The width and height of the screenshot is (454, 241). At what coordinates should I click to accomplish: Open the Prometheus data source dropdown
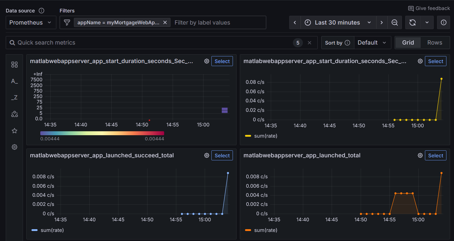(x=31, y=22)
